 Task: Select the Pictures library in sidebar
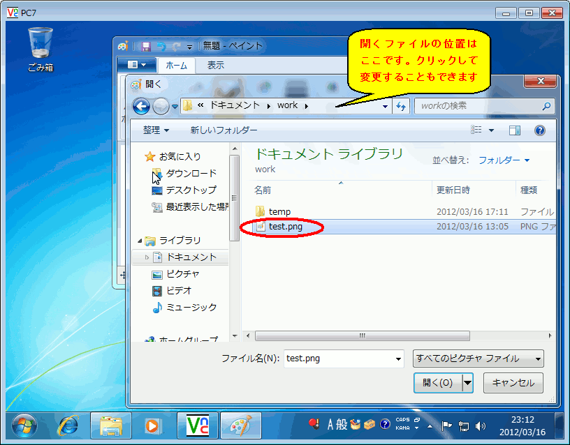coord(182,274)
